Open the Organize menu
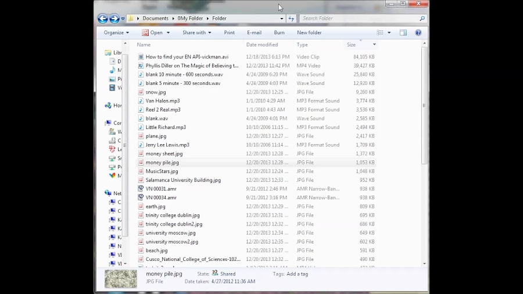Viewport: 523px width, 294px height. pos(116,33)
